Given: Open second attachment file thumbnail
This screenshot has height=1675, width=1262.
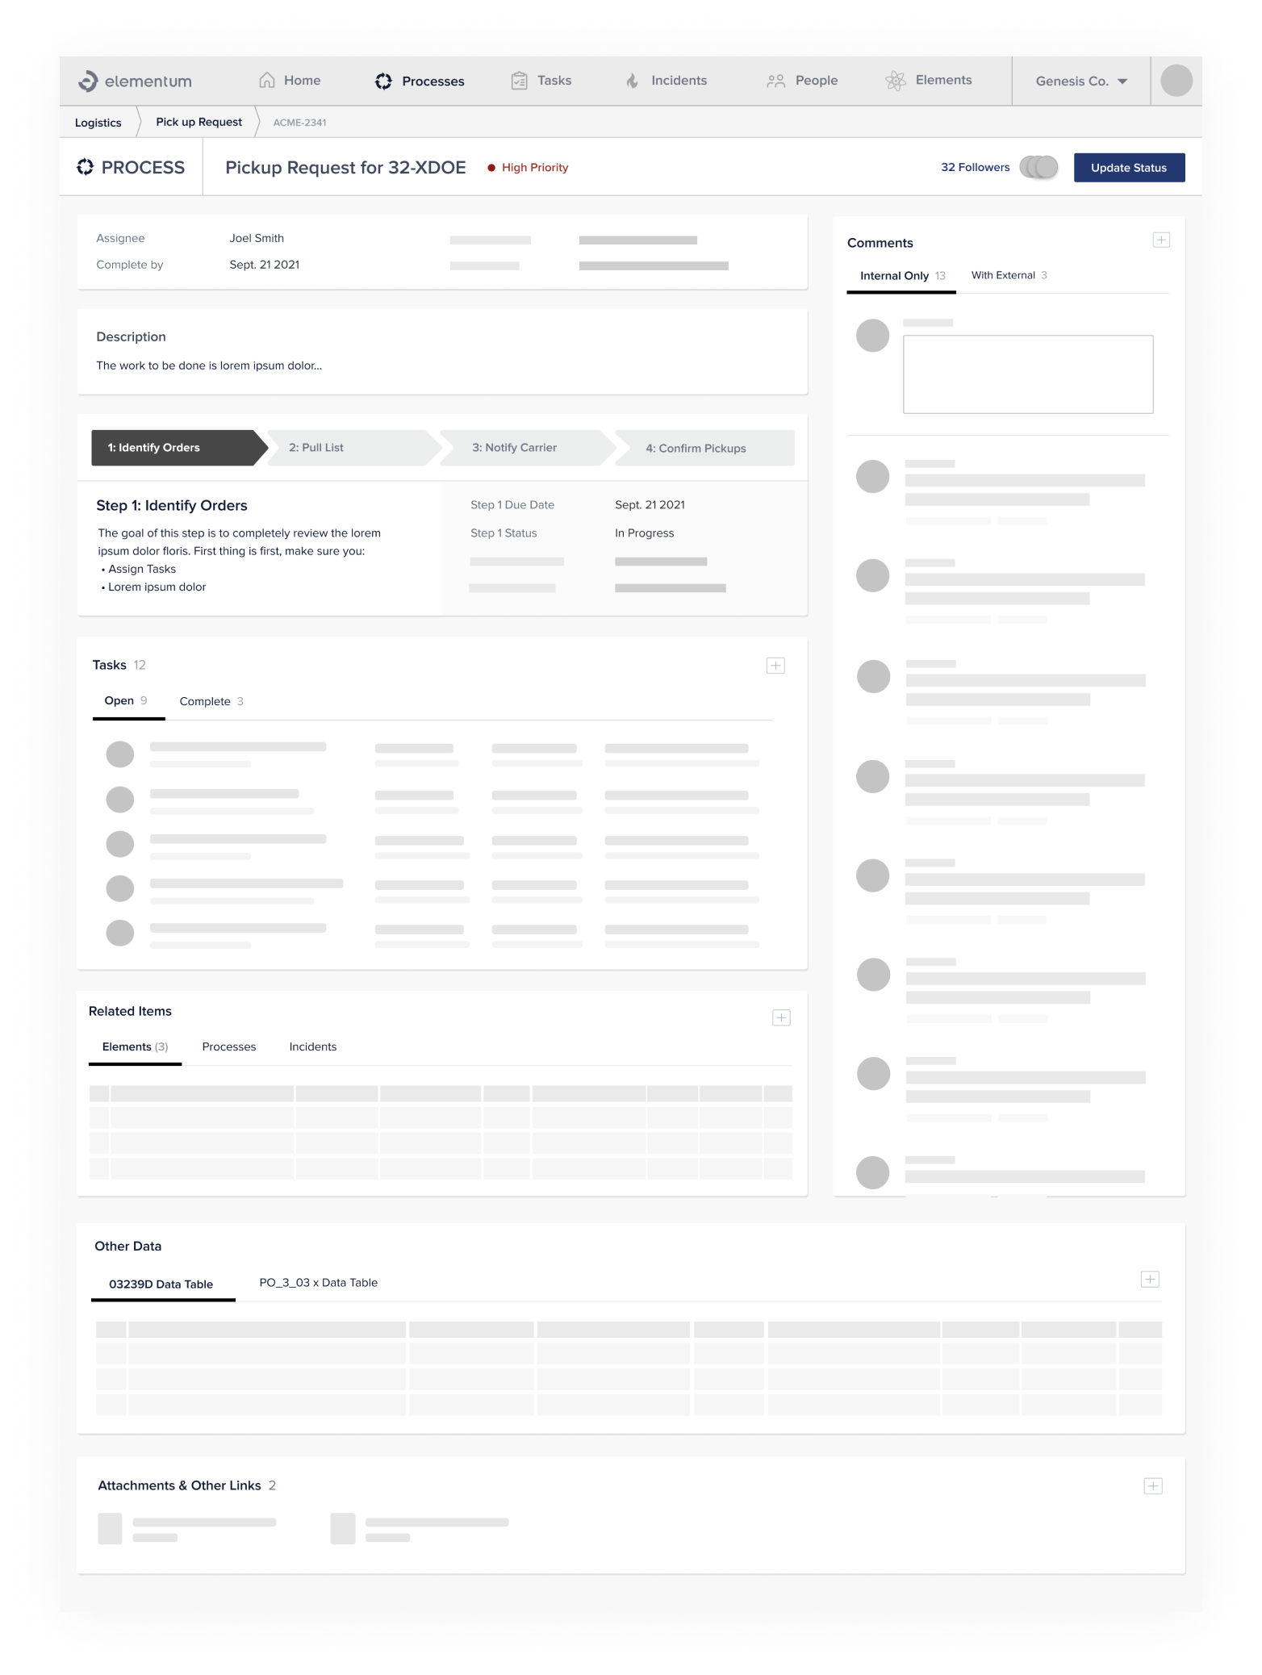Looking at the screenshot, I should click(343, 1528).
